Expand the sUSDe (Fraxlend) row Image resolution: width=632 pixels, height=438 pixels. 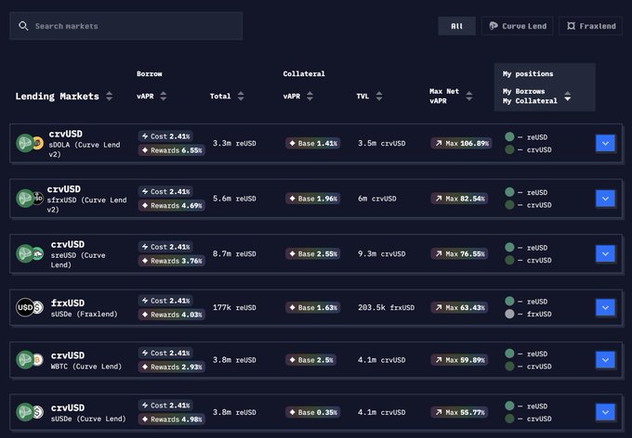coord(605,307)
